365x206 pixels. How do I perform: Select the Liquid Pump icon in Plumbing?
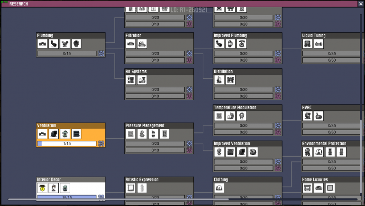point(65,44)
